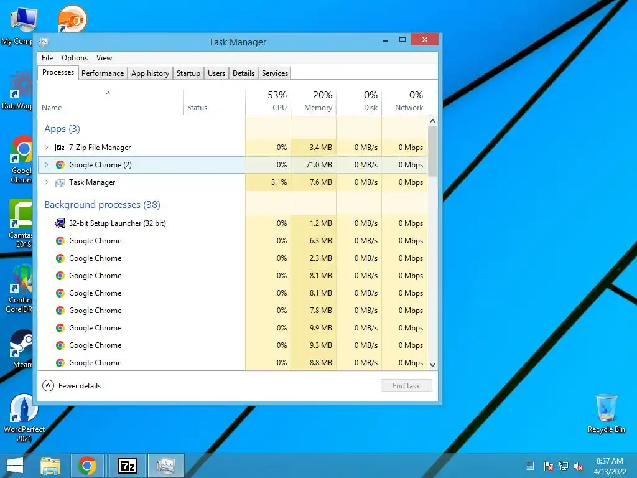This screenshot has width=637, height=478.
Task: Click the 3.1% CPU value
Action: click(279, 182)
